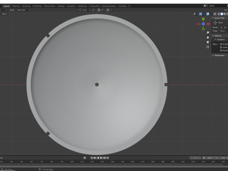Switch to Geometry Nodes workspace tab
Image resolution: width=228 pixels, height=171 pixels.
109,6
